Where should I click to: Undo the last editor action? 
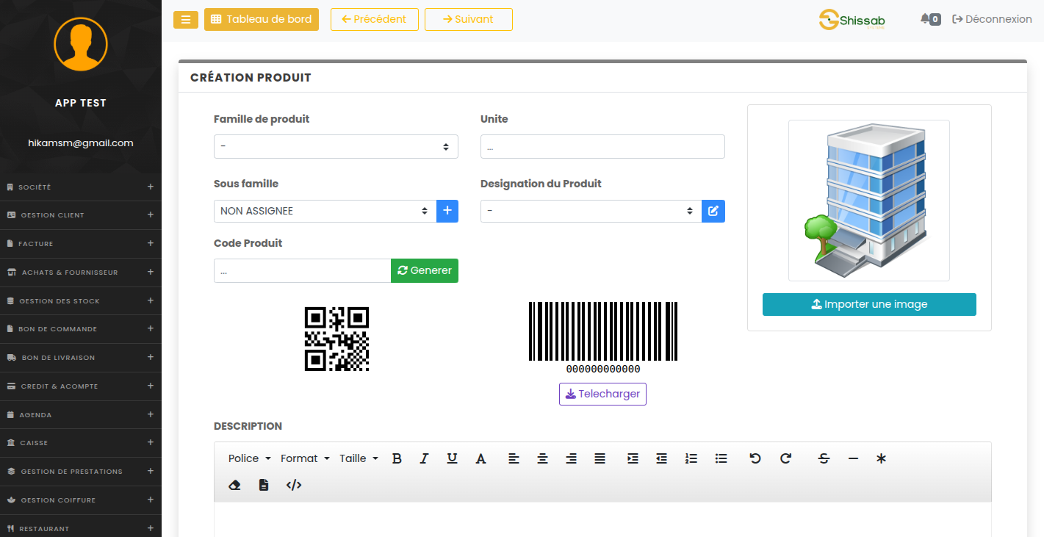[755, 458]
